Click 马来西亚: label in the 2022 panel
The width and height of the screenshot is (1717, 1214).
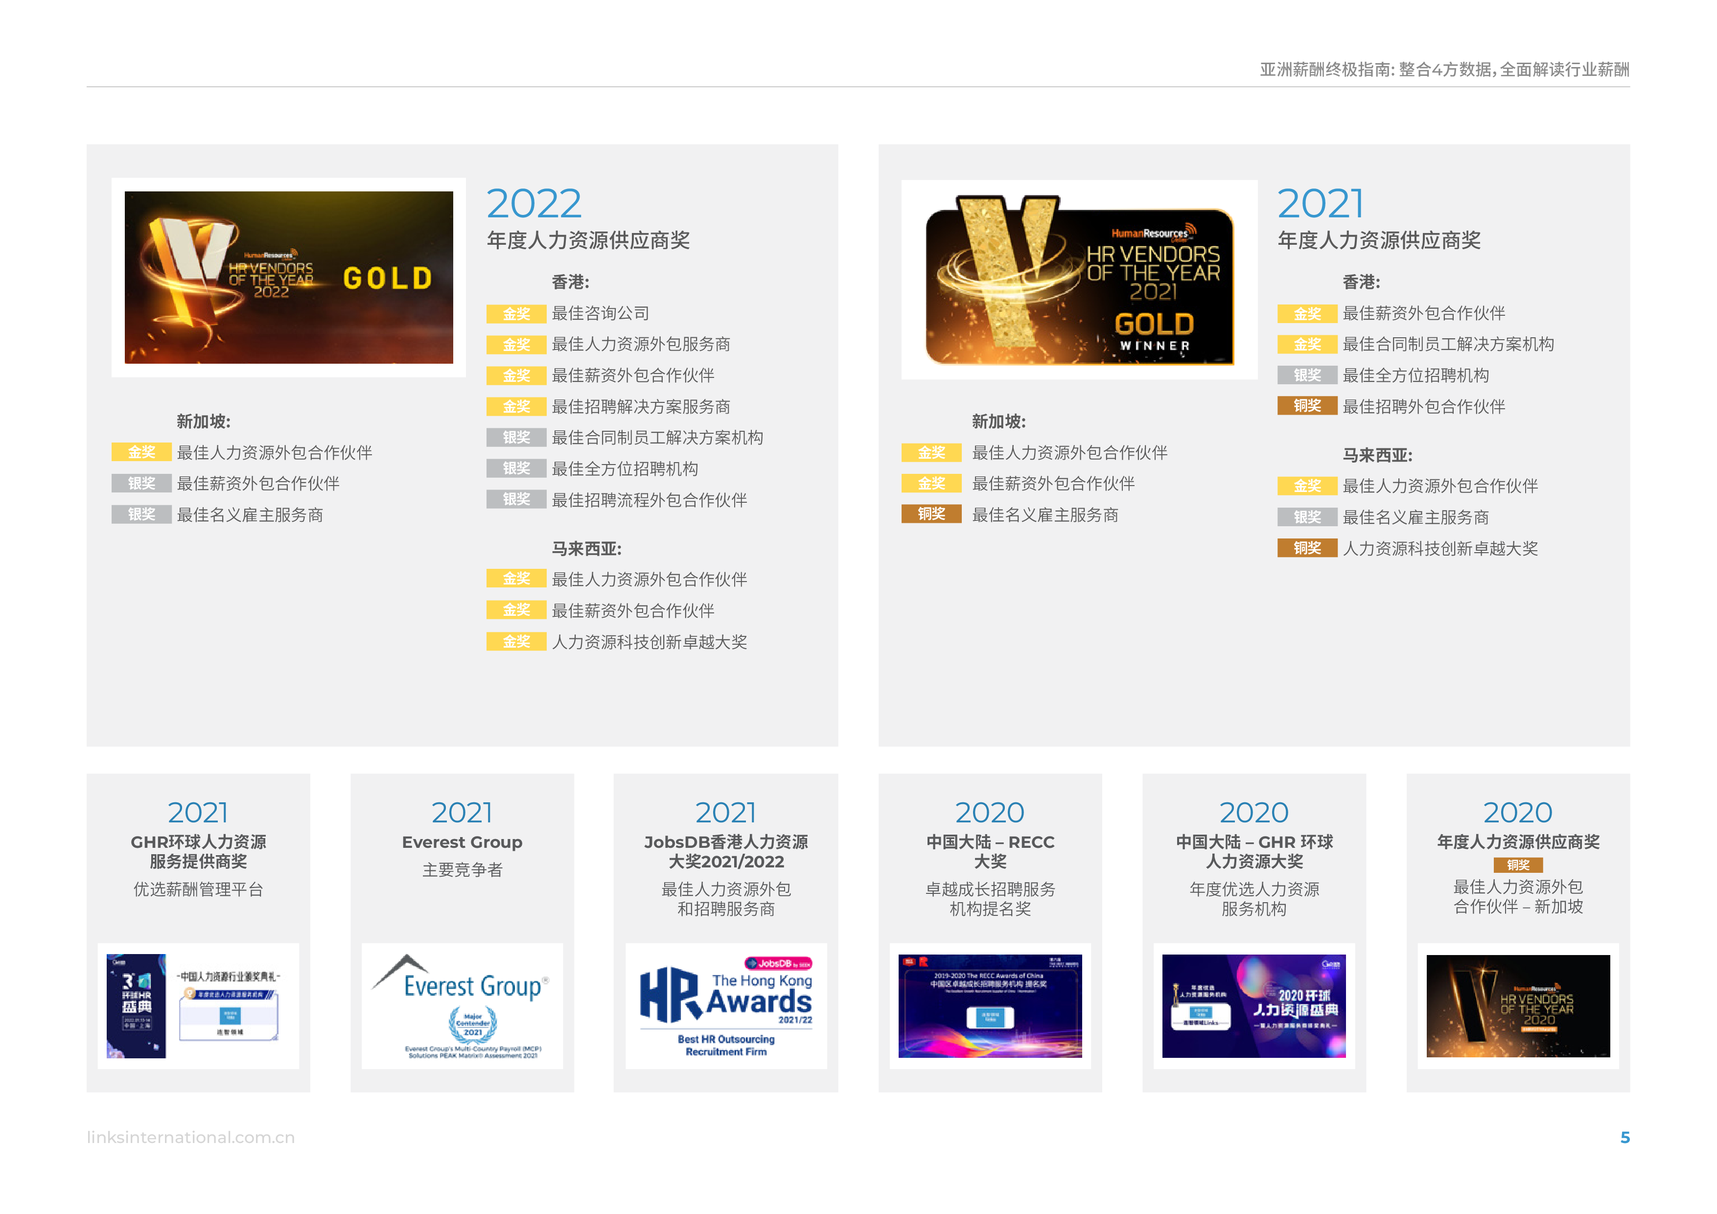pos(586,548)
